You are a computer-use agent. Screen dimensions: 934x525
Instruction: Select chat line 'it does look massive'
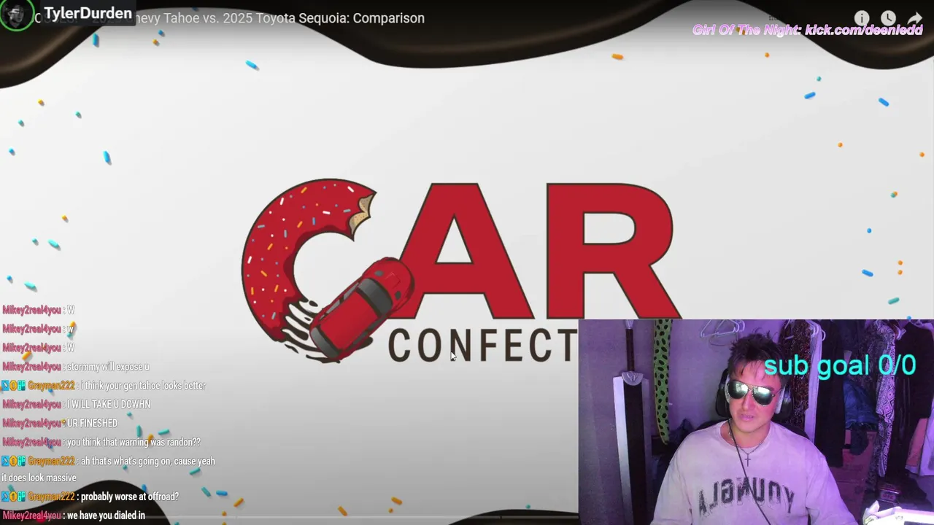[39, 478]
